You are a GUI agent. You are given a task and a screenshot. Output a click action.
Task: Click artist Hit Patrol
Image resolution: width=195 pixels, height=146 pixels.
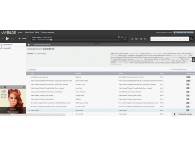[x=78, y=99]
